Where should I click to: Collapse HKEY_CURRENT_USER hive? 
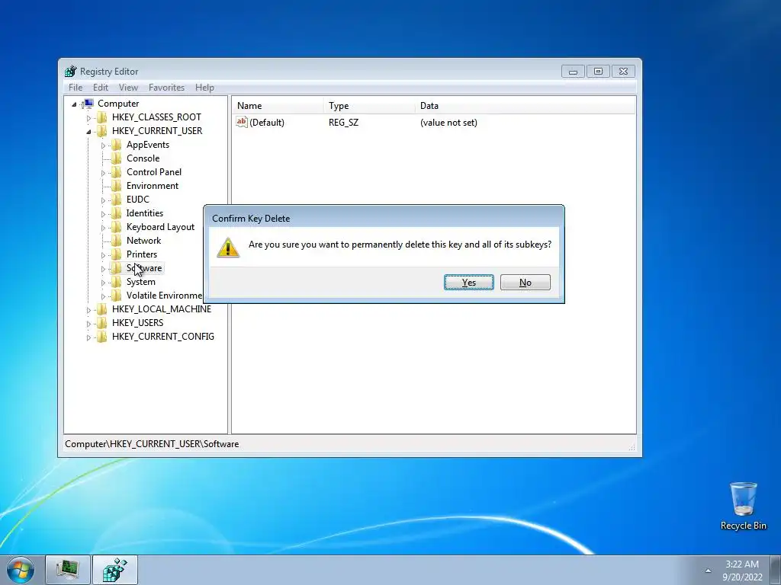point(88,131)
